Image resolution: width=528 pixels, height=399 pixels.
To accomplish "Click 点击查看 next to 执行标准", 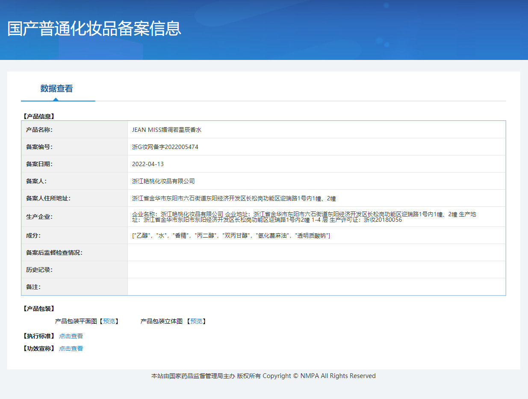I will tap(71, 336).
